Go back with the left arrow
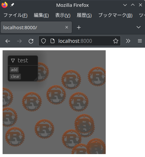Screen dimensions: 145x157 click(x=8, y=41)
